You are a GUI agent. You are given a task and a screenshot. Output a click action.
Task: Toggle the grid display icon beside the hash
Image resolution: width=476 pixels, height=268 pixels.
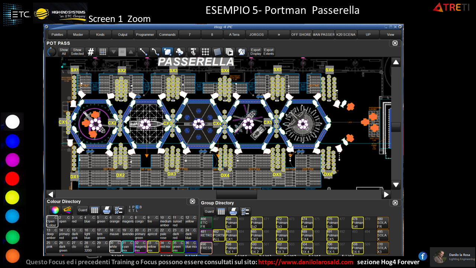(x=103, y=52)
